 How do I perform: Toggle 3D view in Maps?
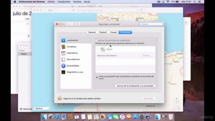click(x=177, y=102)
